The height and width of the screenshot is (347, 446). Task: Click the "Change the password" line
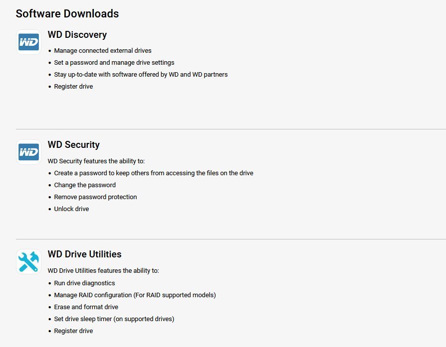pyautogui.click(x=85, y=185)
